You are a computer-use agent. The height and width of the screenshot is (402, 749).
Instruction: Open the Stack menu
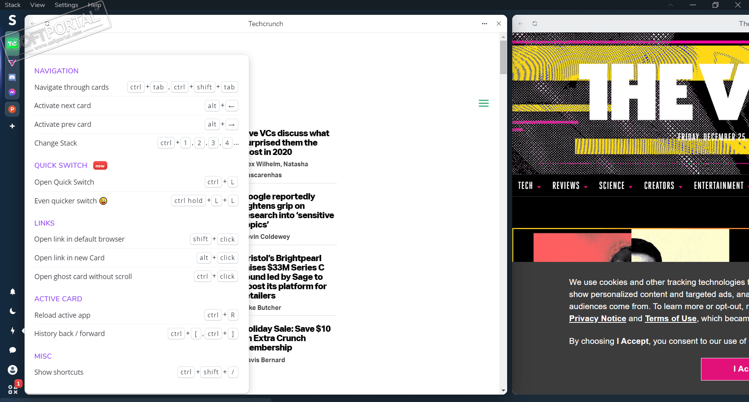tap(12, 5)
